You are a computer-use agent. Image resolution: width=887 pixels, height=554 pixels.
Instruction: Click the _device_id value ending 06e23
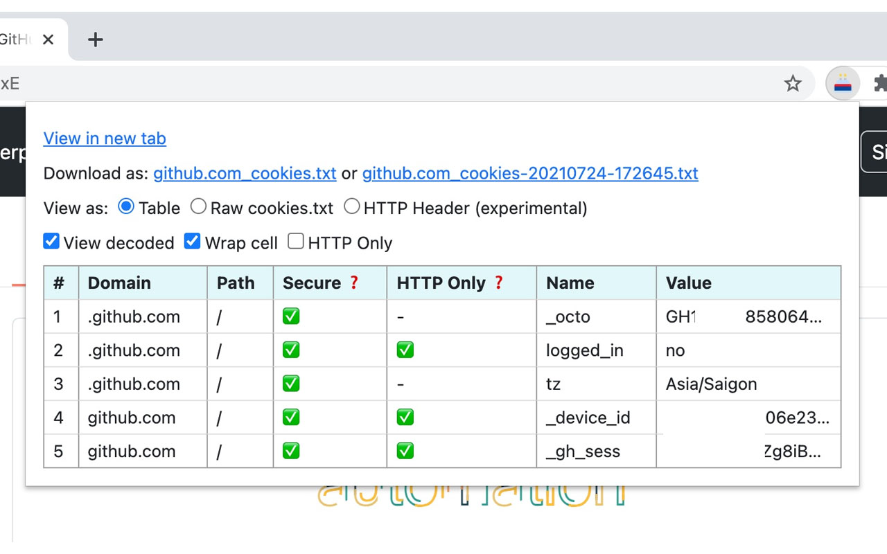point(749,418)
